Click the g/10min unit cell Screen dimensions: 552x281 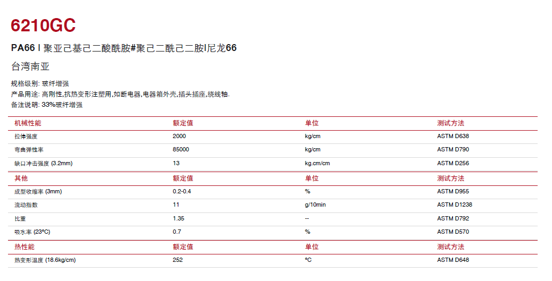(316, 205)
